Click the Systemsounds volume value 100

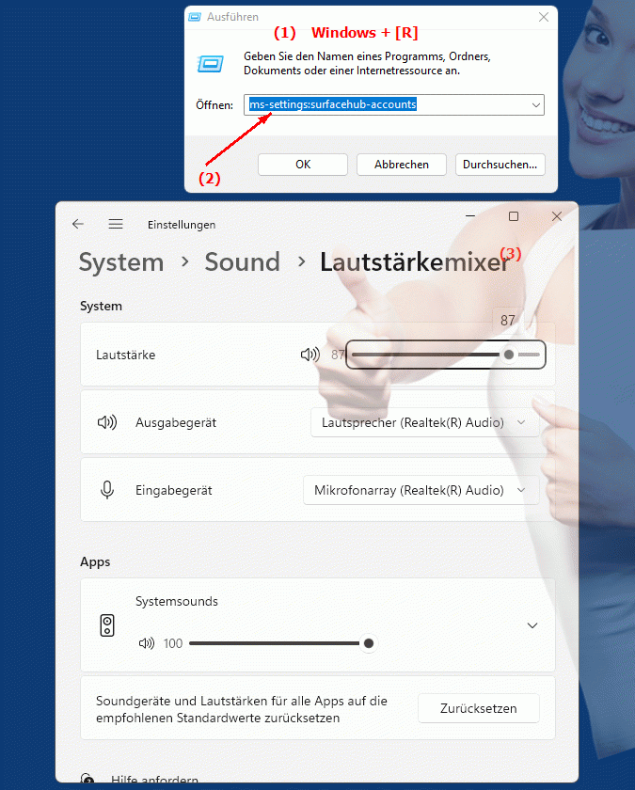click(x=173, y=643)
